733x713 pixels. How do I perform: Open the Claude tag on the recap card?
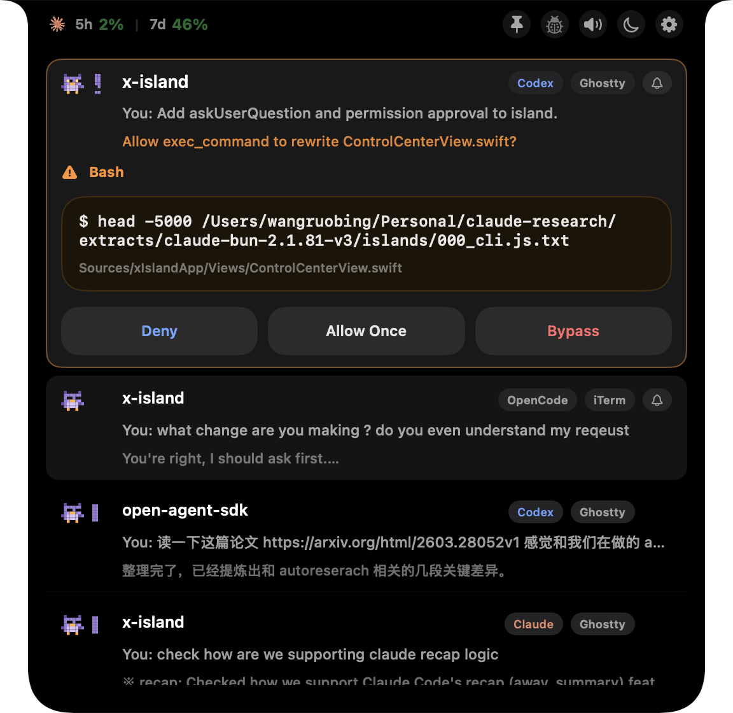(533, 624)
